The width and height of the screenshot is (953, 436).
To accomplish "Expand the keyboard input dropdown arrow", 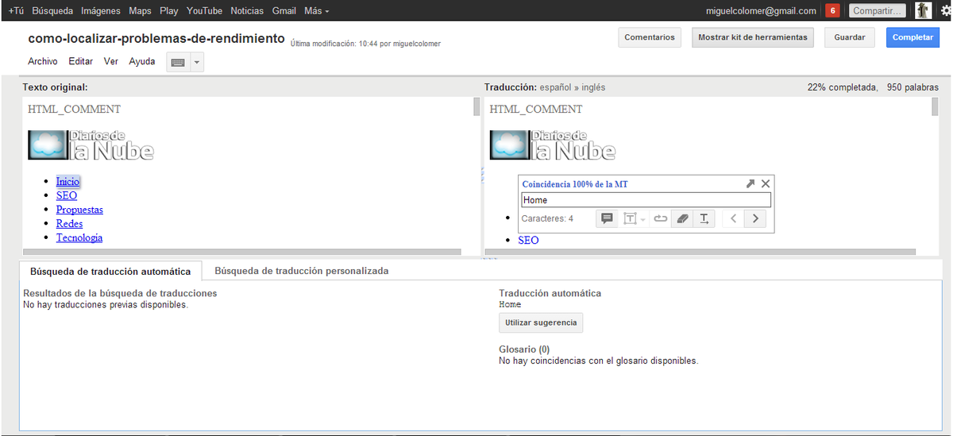I will coord(196,62).
